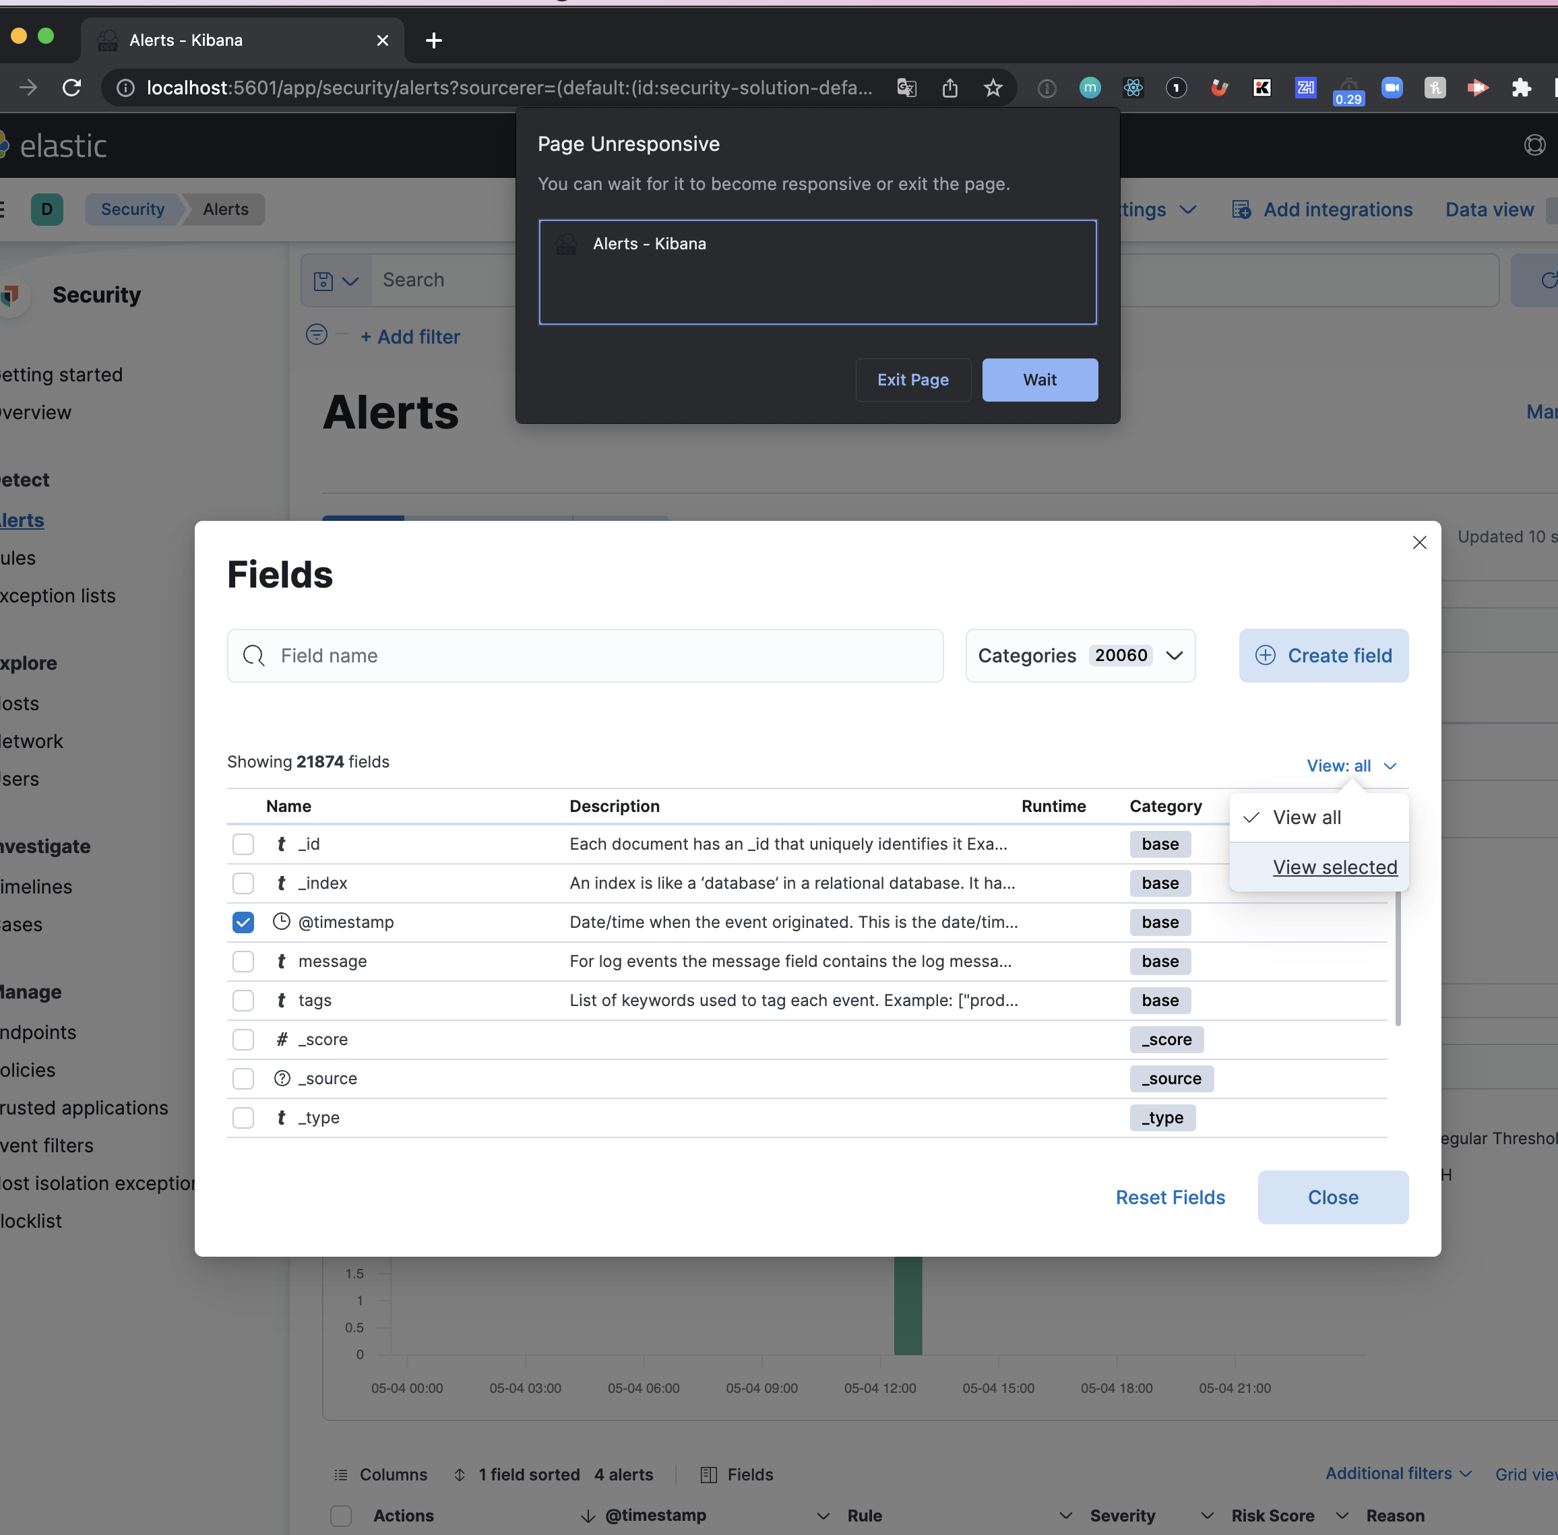This screenshot has height=1535, width=1558.
Task: Click the Exit Page button
Action: (x=913, y=380)
